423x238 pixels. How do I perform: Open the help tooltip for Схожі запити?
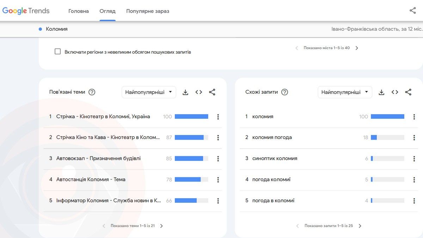(x=284, y=92)
